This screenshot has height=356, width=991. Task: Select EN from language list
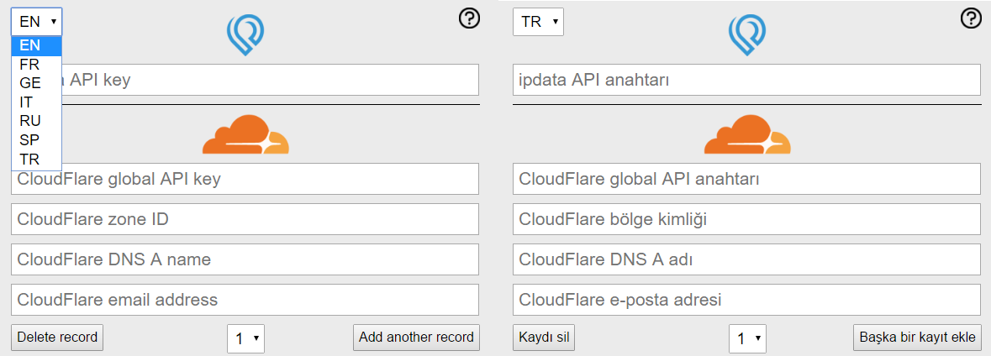coord(37,45)
